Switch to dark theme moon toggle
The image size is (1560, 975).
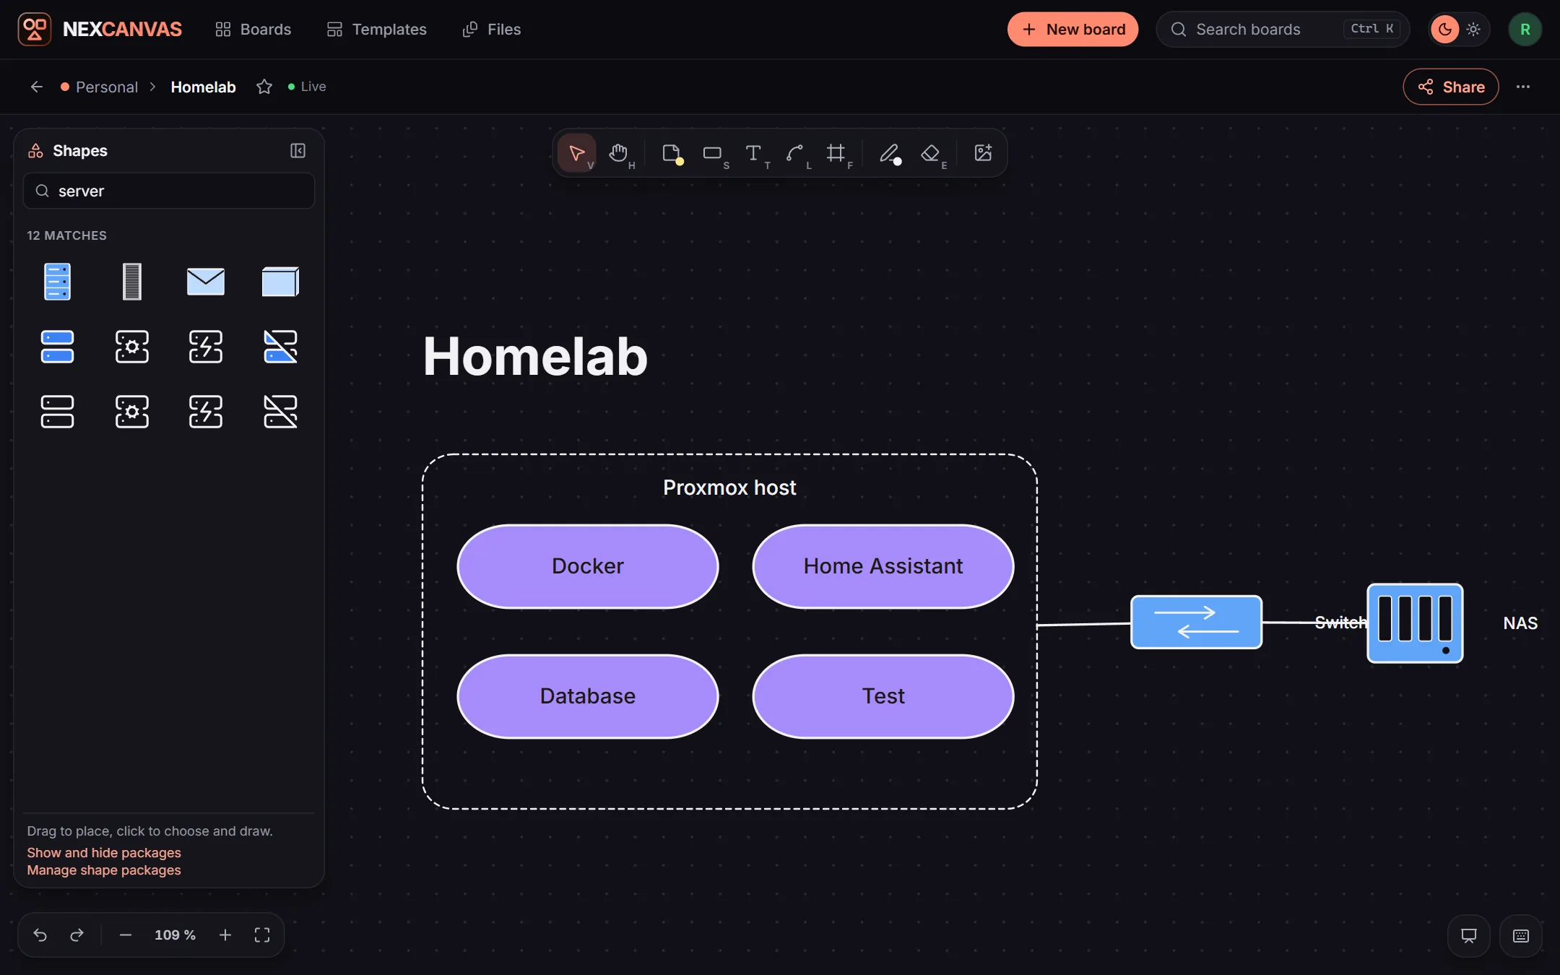[x=1445, y=29]
